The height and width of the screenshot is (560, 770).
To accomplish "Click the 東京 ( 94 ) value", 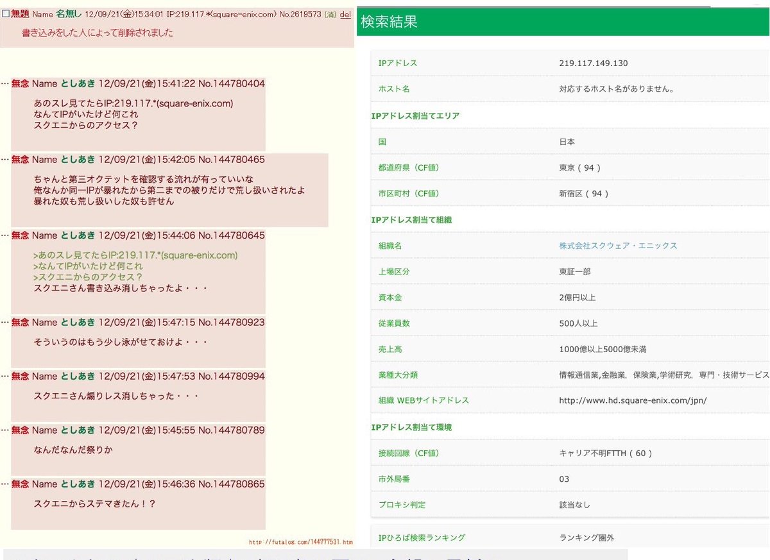I will [x=580, y=167].
